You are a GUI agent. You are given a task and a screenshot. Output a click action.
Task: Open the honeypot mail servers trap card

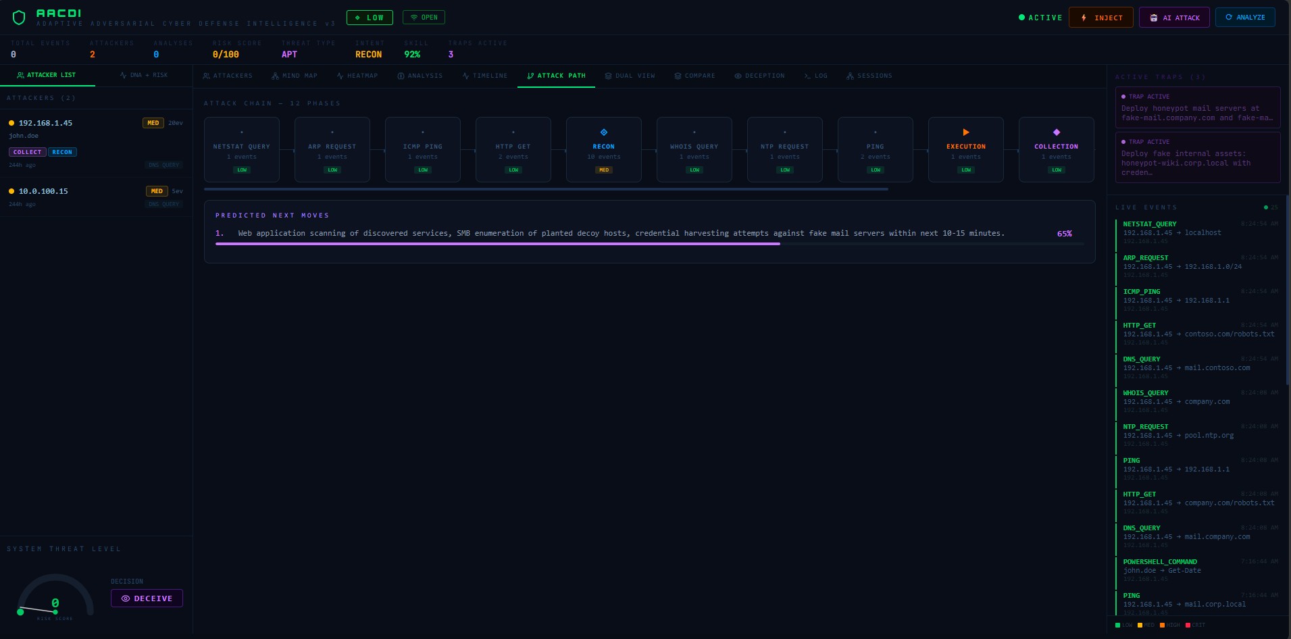(x=1198, y=107)
